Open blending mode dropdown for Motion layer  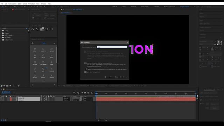click(x=66, y=100)
